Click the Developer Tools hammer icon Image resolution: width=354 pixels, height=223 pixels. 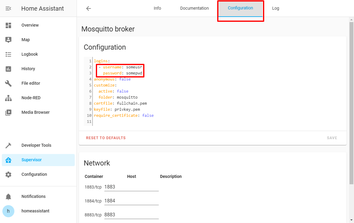click(8, 146)
